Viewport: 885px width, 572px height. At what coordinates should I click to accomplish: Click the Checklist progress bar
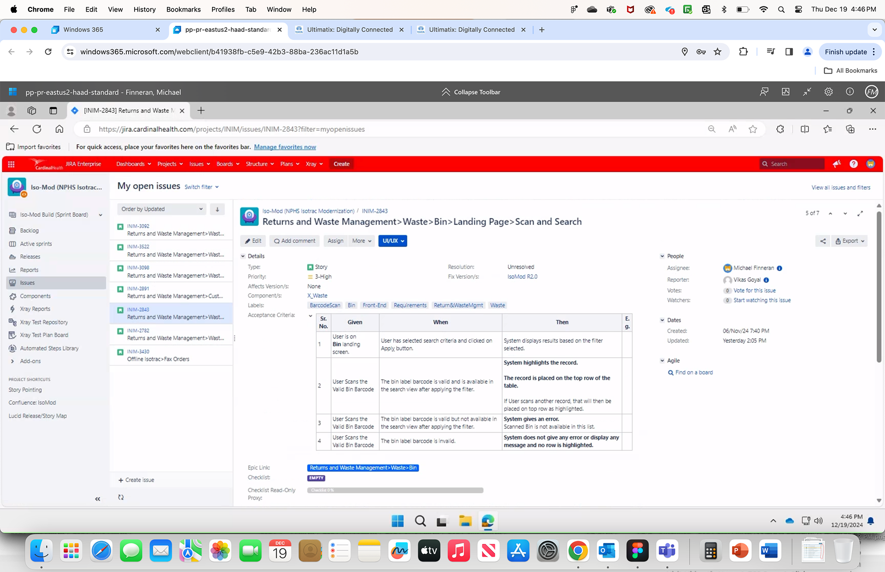(395, 490)
